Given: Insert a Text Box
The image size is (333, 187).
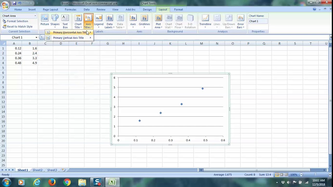Looking at the screenshot, I should pyautogui.click(x=65, y=22).
